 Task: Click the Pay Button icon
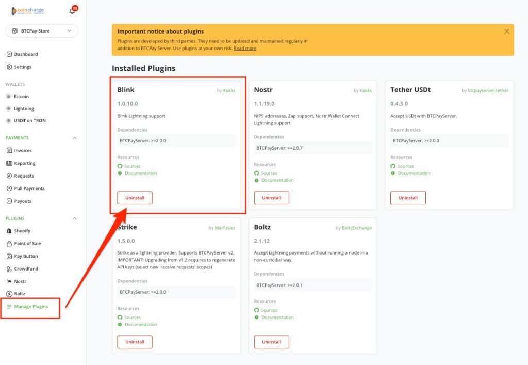[x=9, y=256]
